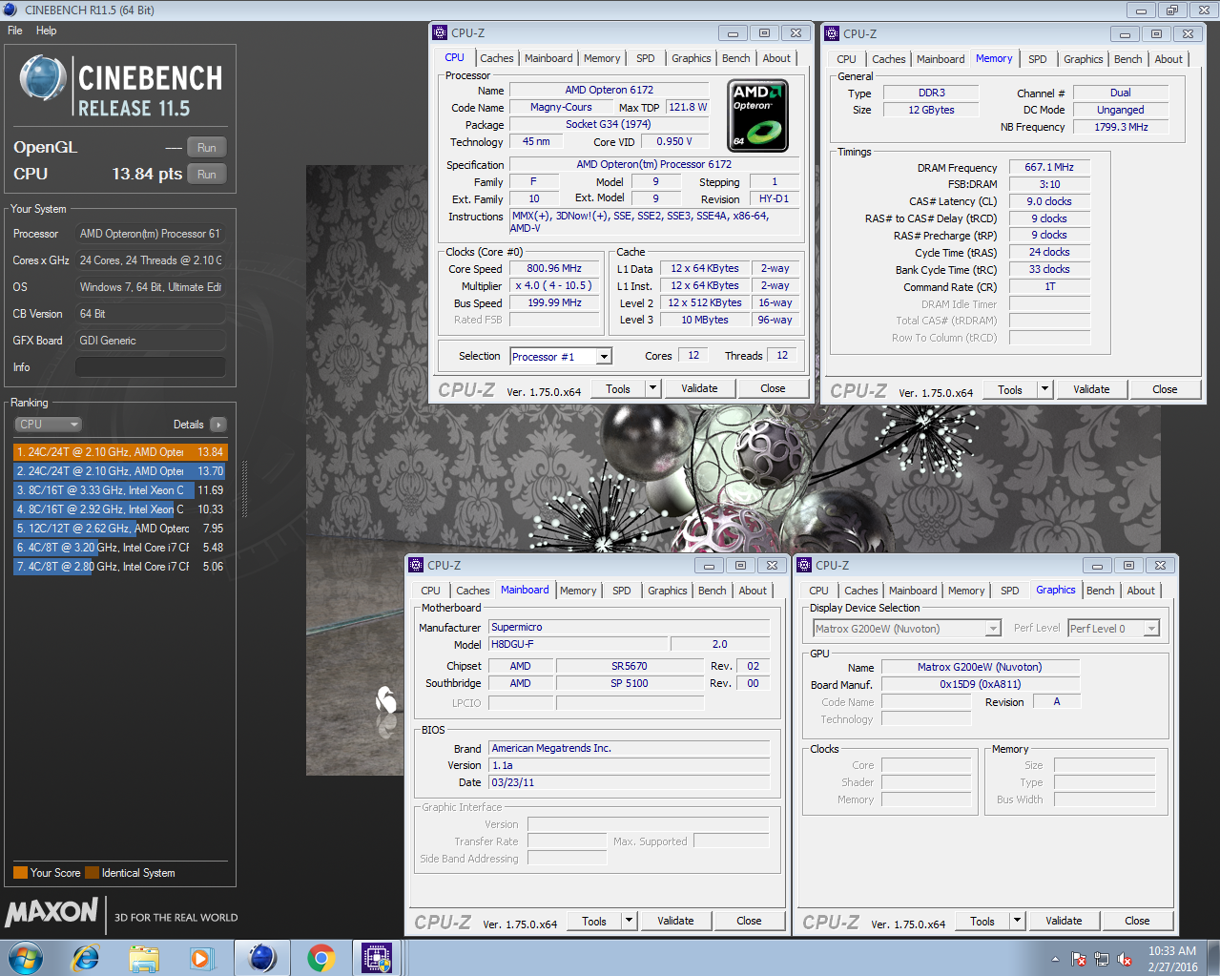Click the network tray icon
Screen dimensions: 1220x976
point(1102,959)
